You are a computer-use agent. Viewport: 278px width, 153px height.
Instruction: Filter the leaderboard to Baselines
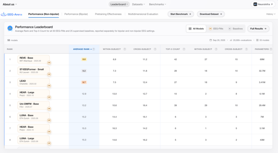pyautogui.click(x=236, y=29)
